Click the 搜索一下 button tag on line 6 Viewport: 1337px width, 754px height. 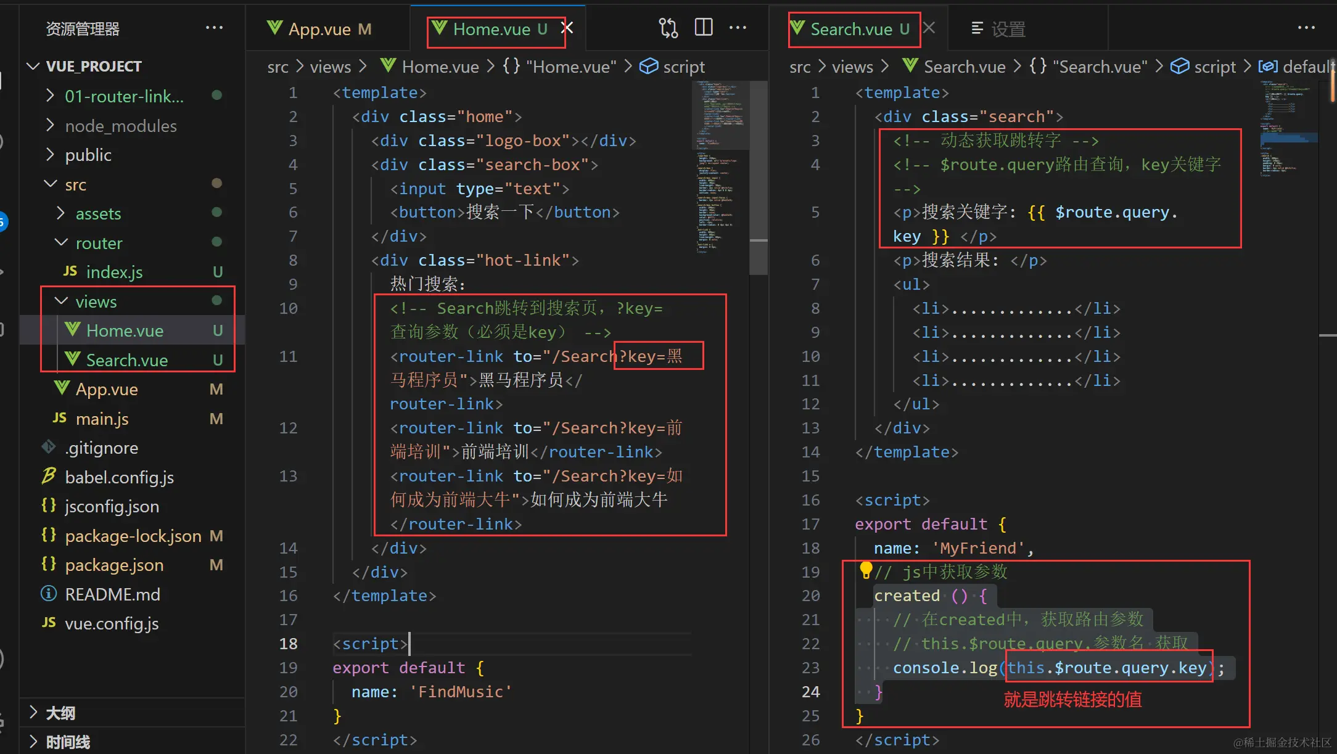[504, 212]
